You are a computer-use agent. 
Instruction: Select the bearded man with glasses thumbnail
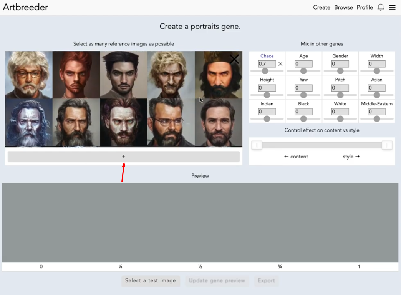[x=171, y=122]
